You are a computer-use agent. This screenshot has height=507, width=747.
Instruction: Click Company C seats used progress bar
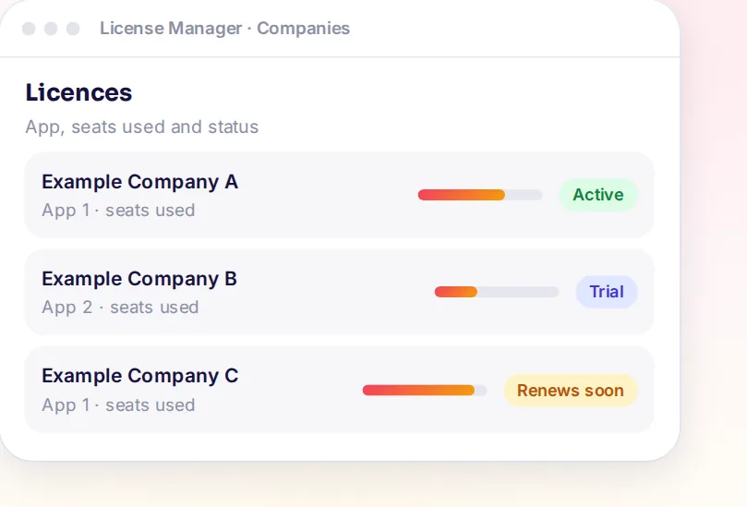pyautogui.click(x=425, y=391)
